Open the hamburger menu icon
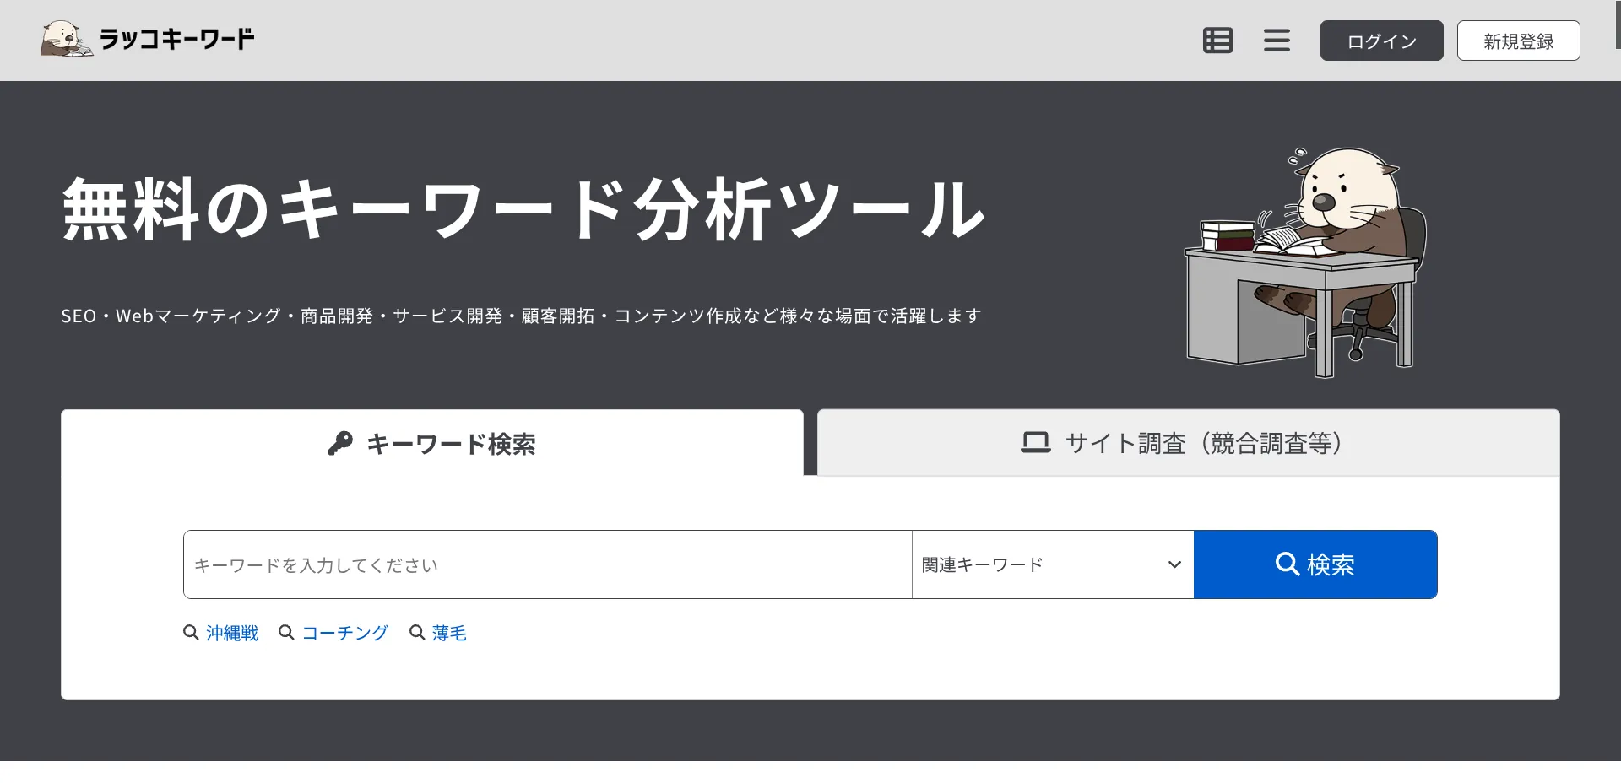1621x783 pixels. click(1277, 40)
